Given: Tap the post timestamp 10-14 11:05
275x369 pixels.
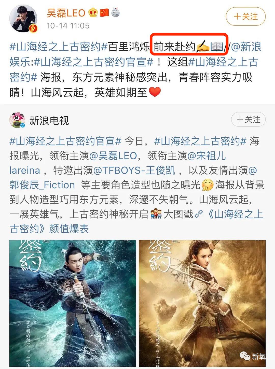Looking at the screenshot, I should click(68, 26).
